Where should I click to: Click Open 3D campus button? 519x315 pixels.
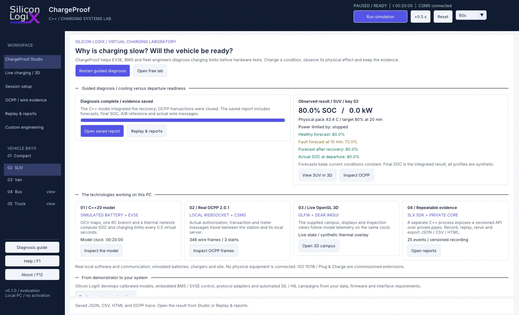319,246
